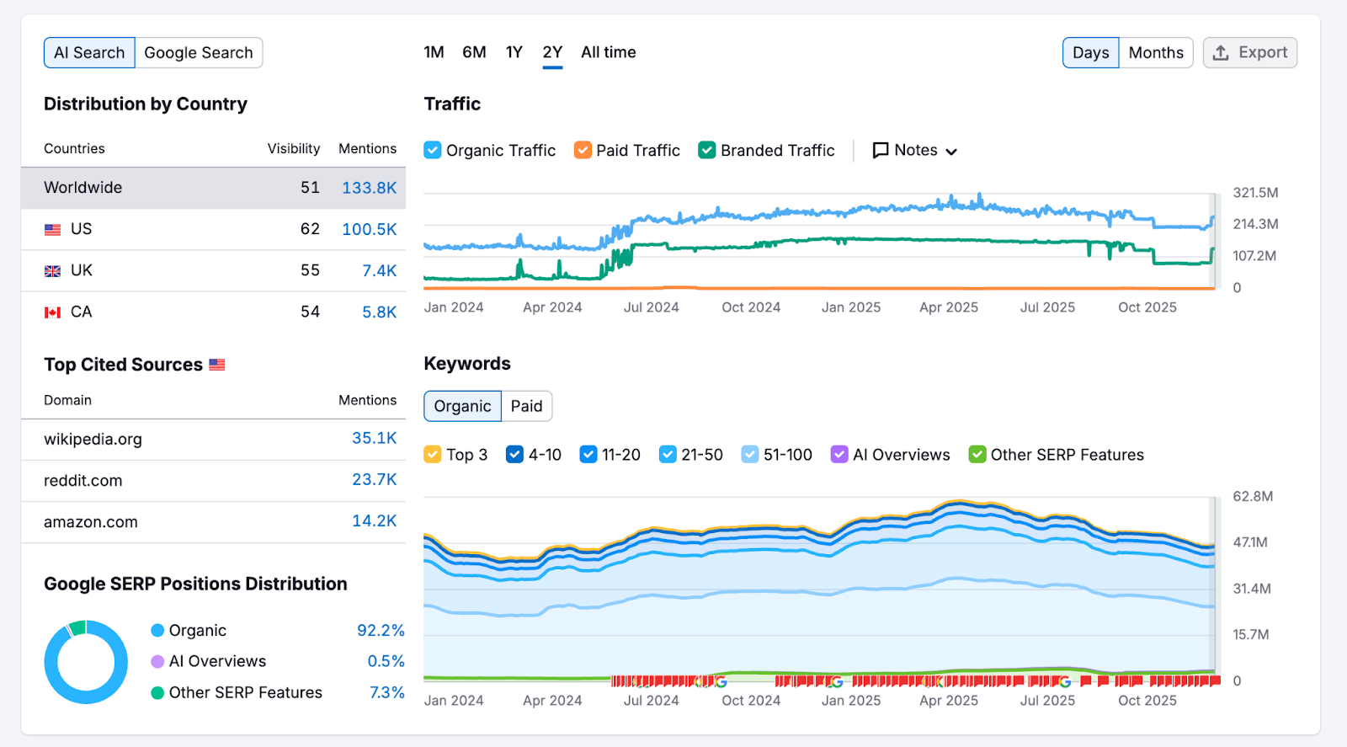Select the Worldwide country row
Image resolution: width=1347 pixels, height=747 pixels.
pos(212,188)
